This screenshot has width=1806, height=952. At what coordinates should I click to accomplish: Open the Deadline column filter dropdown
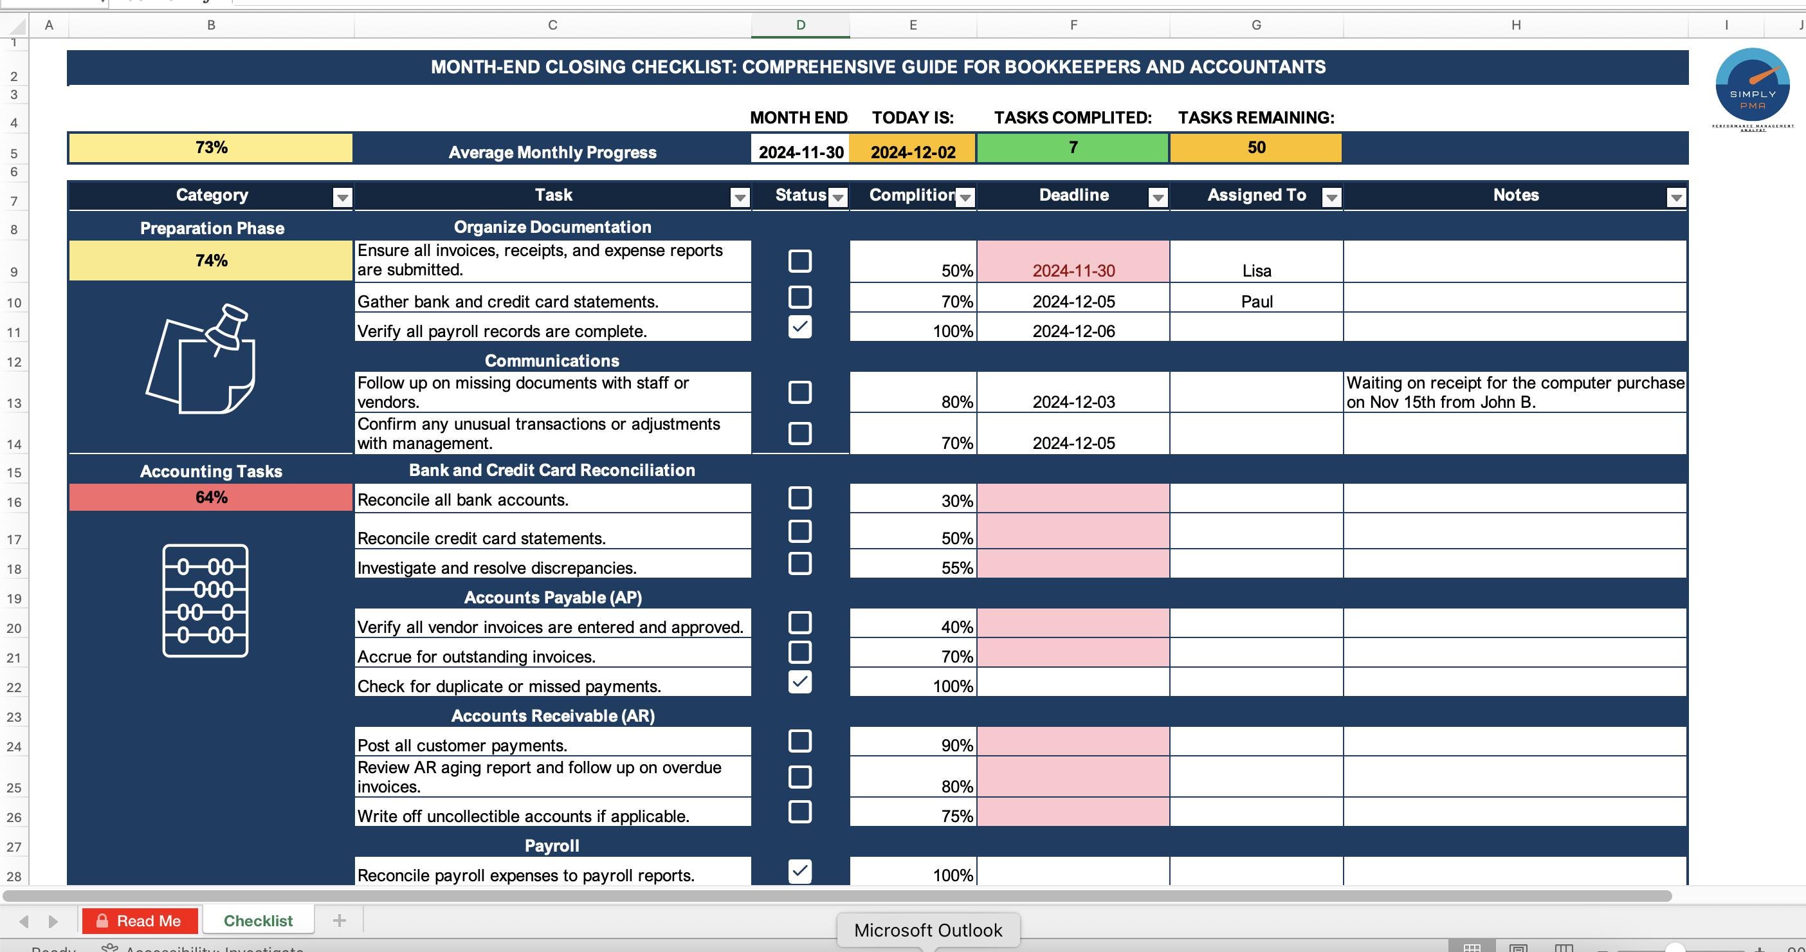pos(1158,197)
